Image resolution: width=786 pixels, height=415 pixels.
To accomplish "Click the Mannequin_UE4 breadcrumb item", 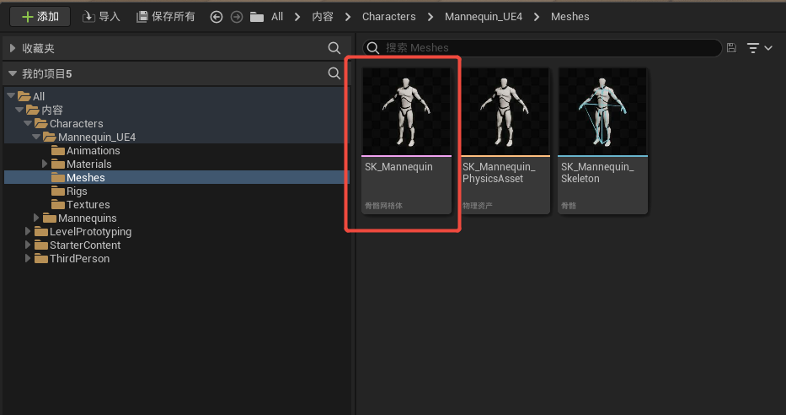I will 484,17.
